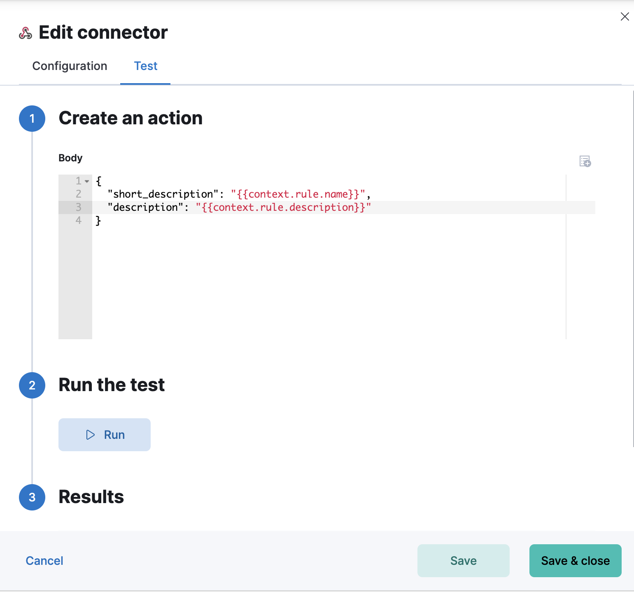Select line number 3 in the gutter

(x=78, y=207)
